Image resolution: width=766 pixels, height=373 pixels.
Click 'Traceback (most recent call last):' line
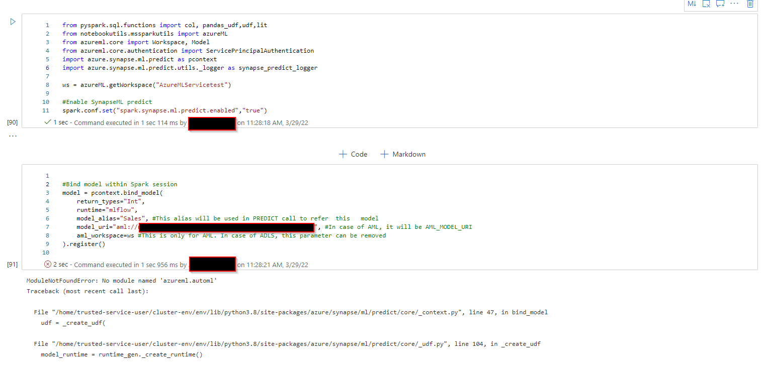(x=88, y=291)
